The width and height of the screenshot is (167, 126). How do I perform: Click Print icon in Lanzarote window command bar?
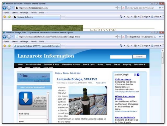click(135, 46)
